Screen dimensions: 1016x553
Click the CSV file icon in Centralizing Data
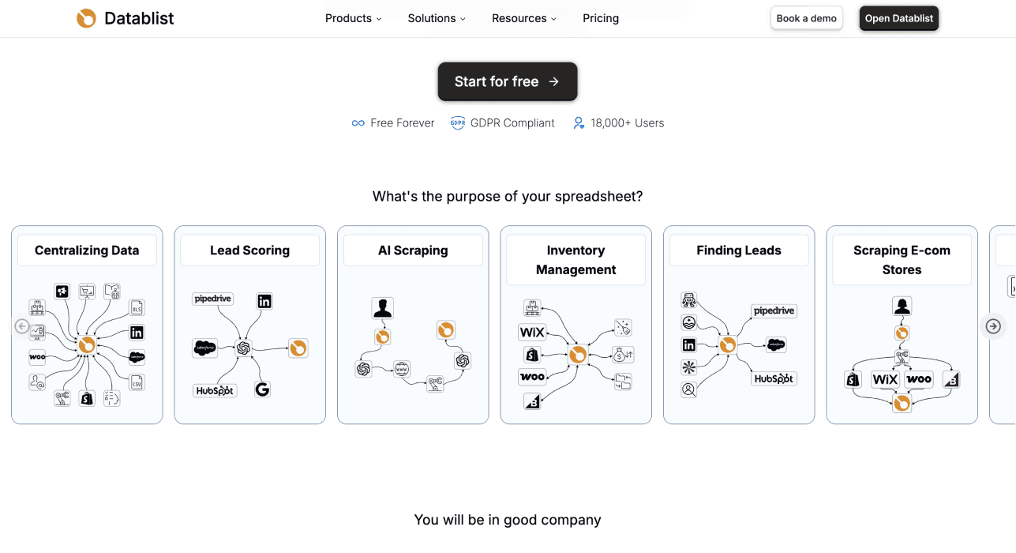136,383
